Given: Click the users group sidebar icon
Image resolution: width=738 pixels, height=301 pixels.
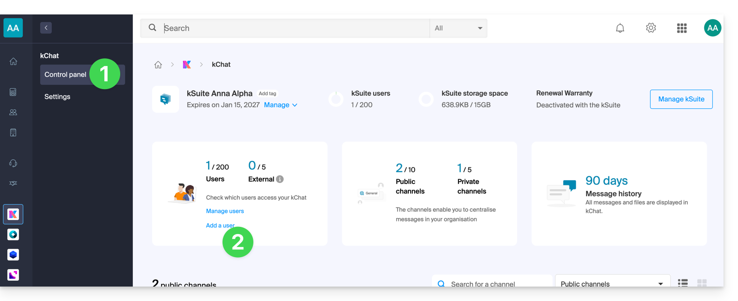Looking at the screenshot, I should click(14, 112).
